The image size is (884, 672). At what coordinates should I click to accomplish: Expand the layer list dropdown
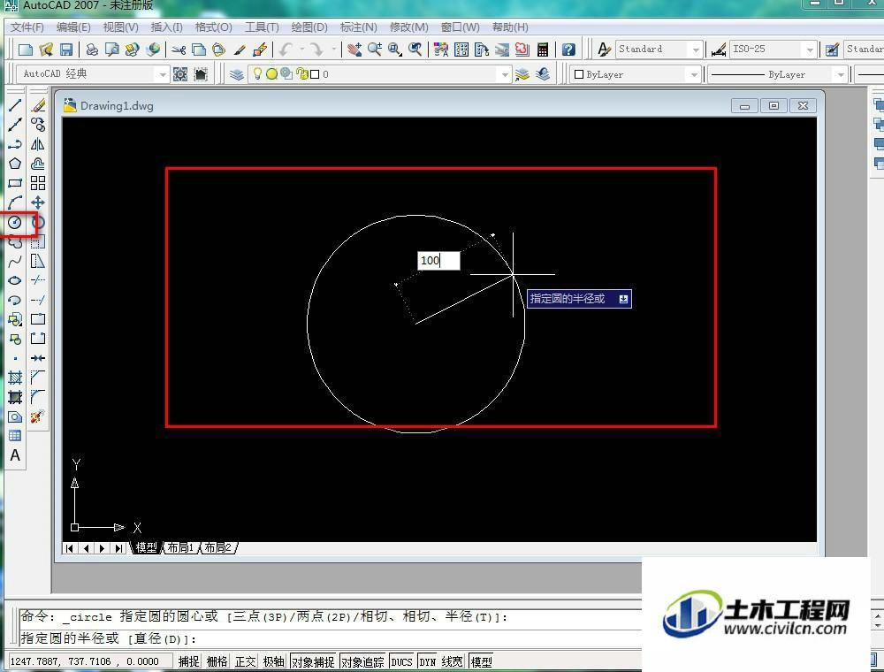(x=504, y=74)
